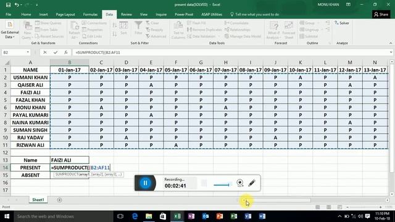Click the 13-Jan-17 header cell
Image resolution: width=395 pixels, height=222 pixels.
[375, 70]
